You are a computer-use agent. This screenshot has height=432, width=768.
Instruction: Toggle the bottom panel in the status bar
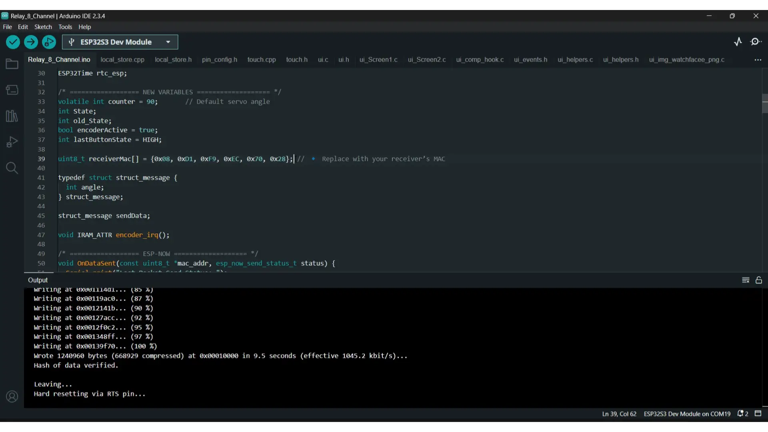758,414
